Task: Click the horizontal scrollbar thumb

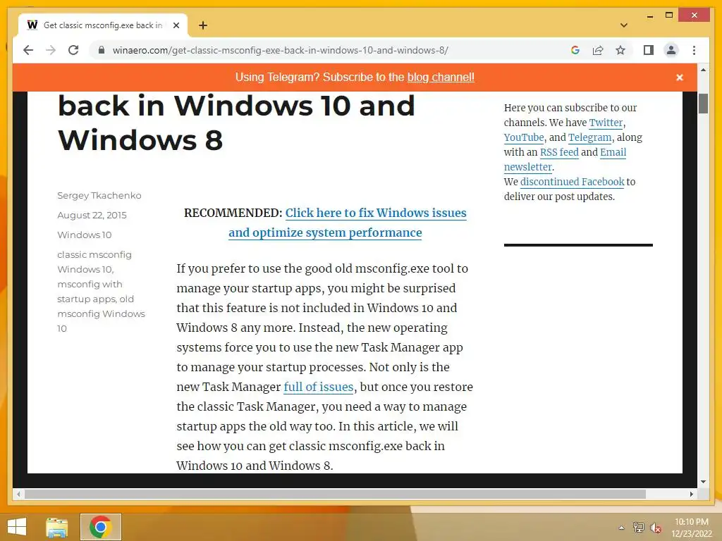Action: click(335, 494)
